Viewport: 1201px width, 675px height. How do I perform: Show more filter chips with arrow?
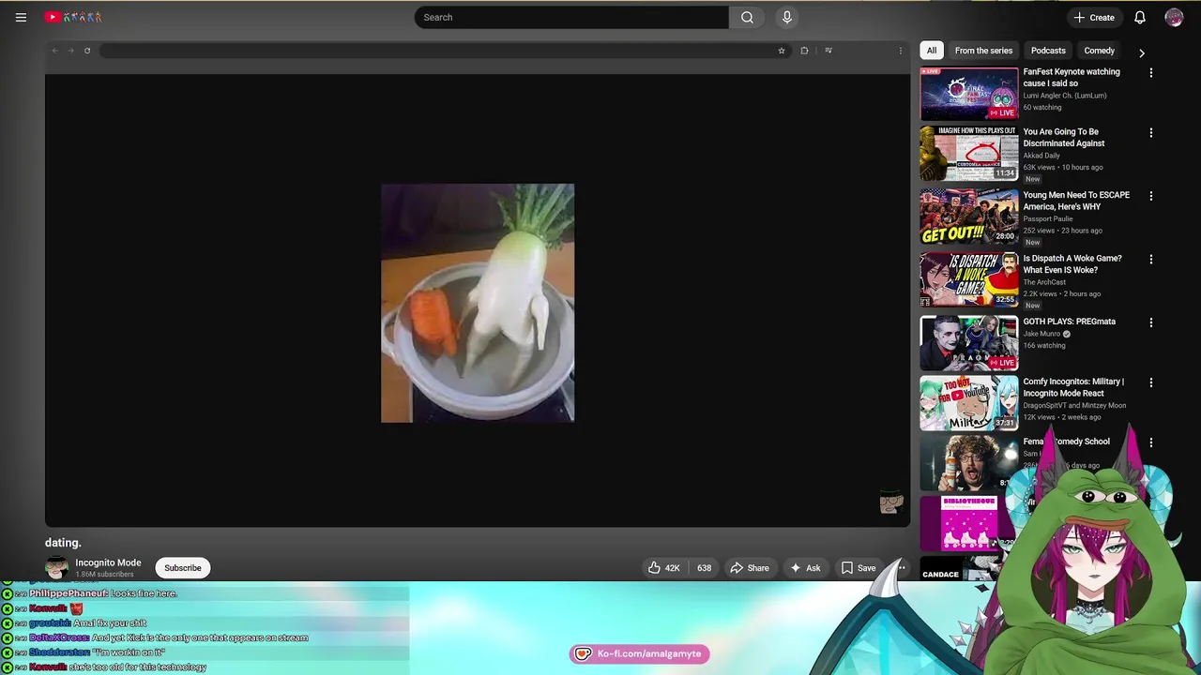1142,52
